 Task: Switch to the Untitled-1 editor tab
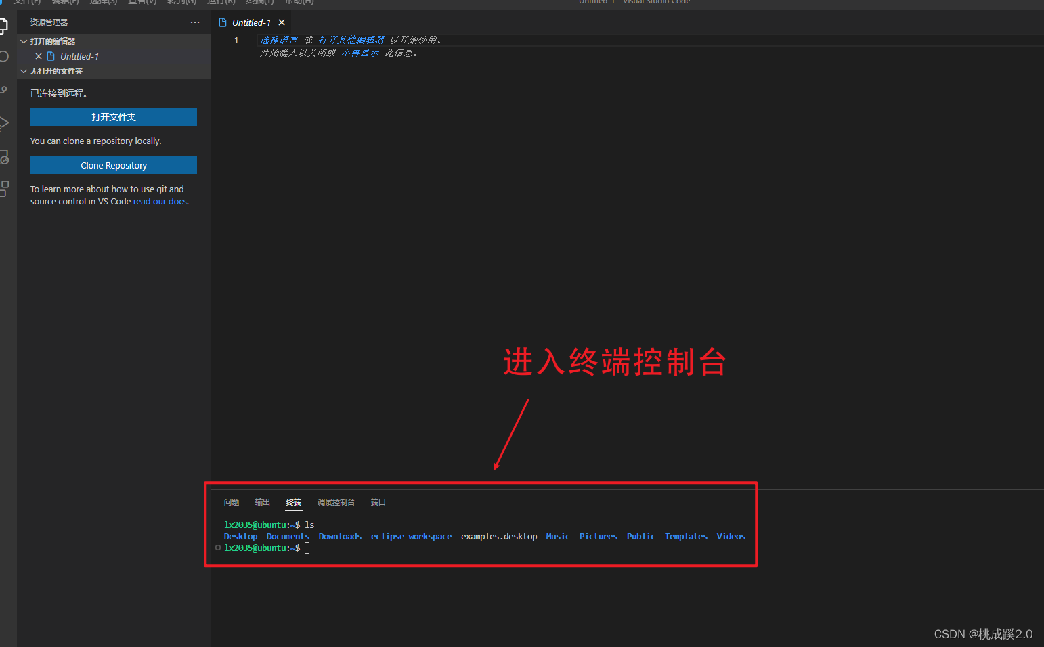coord(251,22)
